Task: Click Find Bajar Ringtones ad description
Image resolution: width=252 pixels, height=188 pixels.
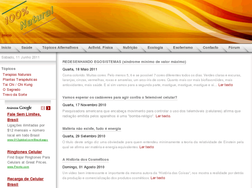Action: point(28,160)
